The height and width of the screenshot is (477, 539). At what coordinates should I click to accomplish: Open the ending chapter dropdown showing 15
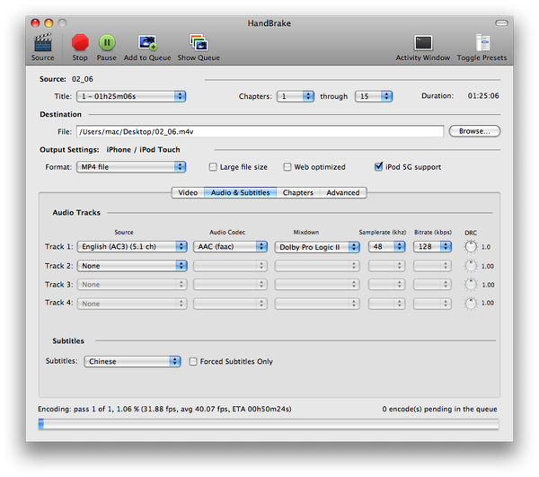tap(374, 97)
